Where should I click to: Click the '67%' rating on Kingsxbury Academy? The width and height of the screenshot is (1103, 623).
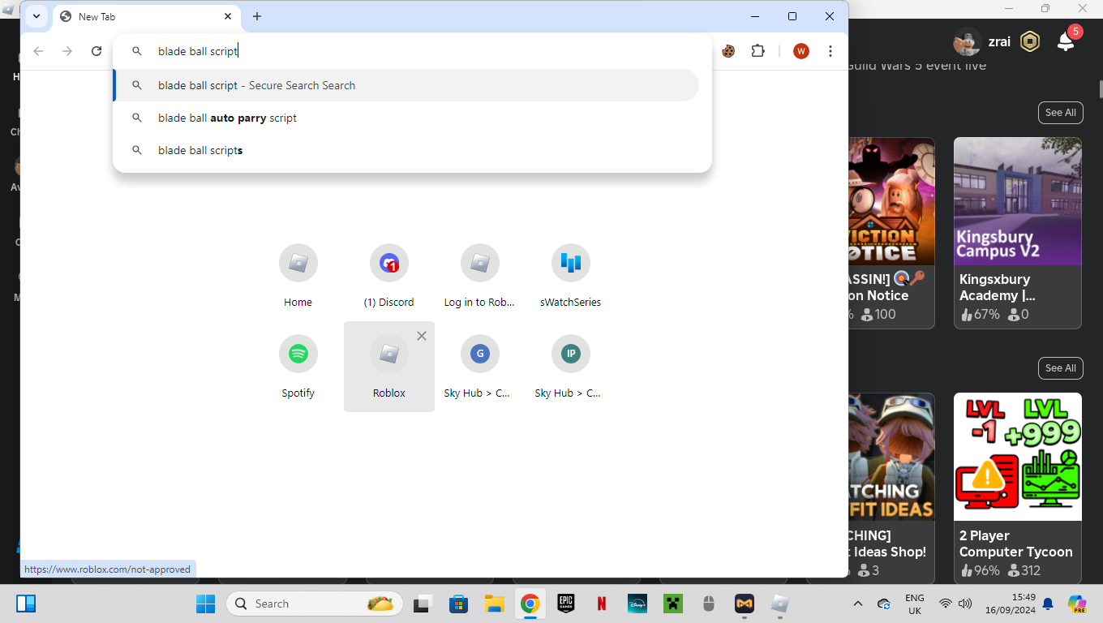click(980, 314)
